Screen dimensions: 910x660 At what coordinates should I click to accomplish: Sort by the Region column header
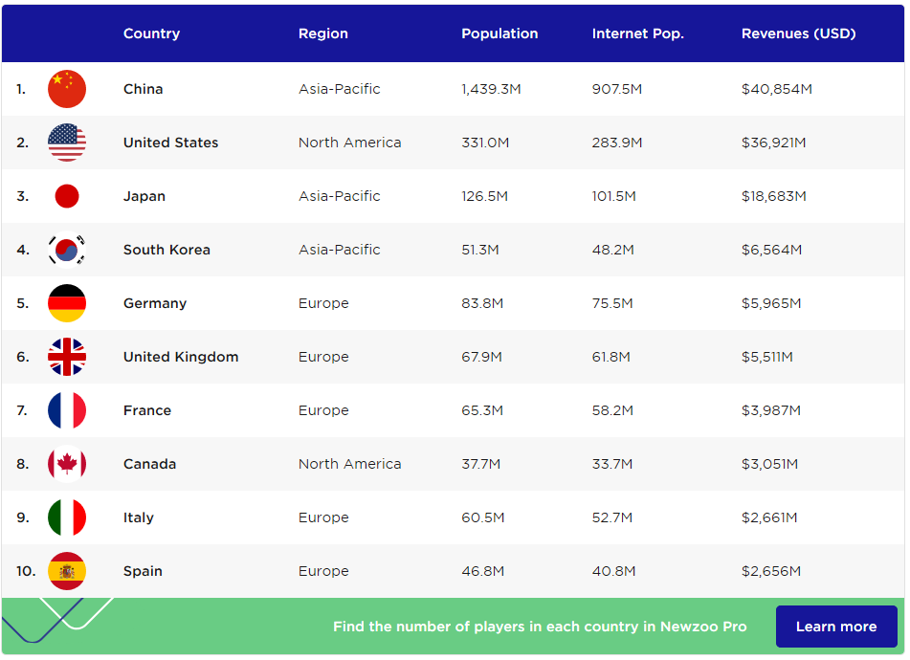pyautogui.click(x=323, y=33)
